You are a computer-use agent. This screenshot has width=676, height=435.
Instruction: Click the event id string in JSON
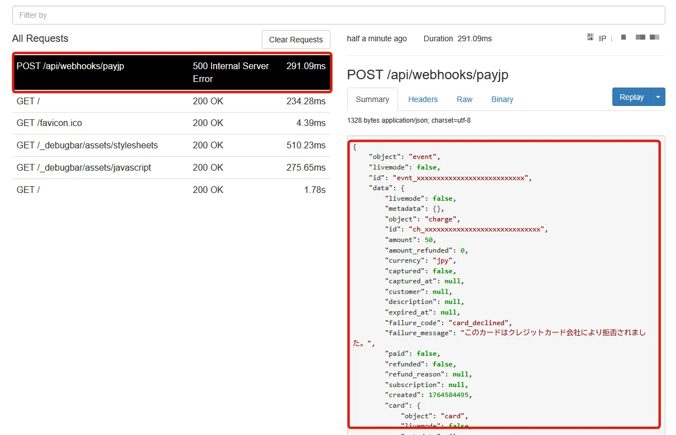point(461,178)
